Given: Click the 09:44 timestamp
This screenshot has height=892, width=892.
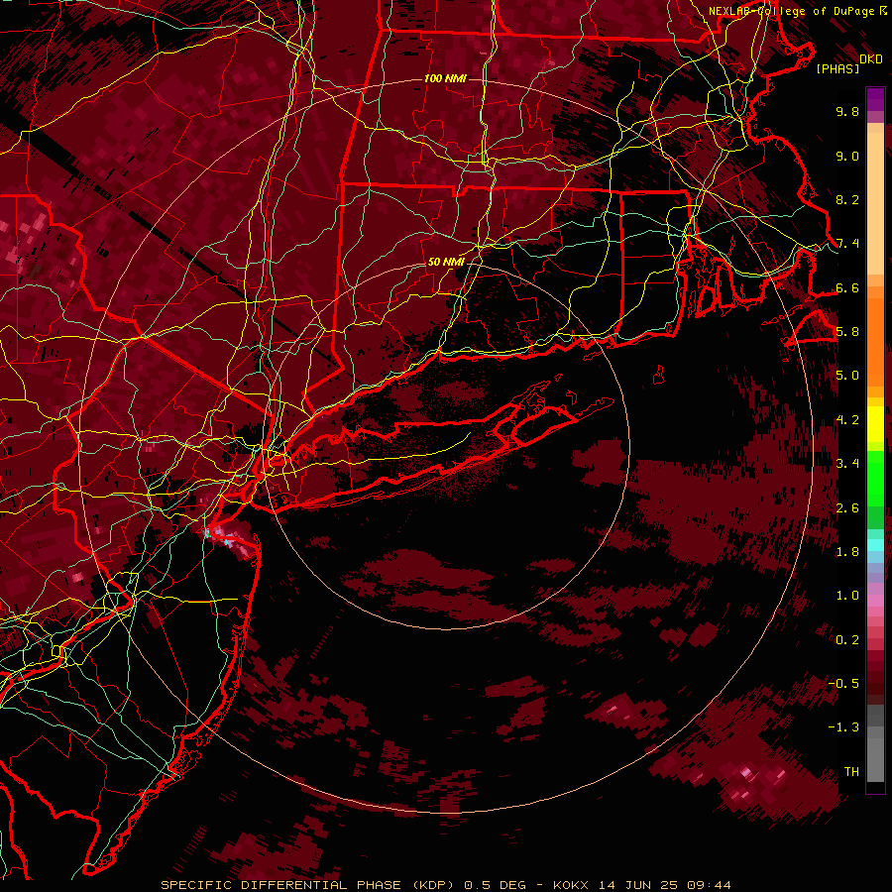Looking at the screenshot, I should (x=709, y=885).
